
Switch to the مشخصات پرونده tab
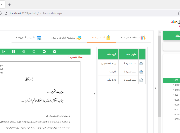pyautogui.click(x=133, y=38)
